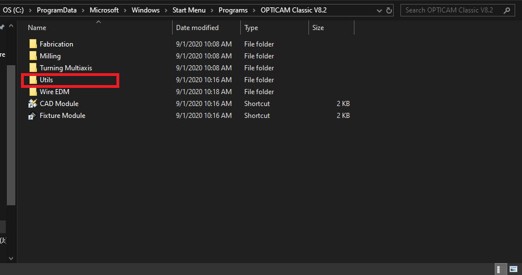Screen dimensions: 522x275
Task: Expand chevron after Windows breadcrumb
Action: coord(166,10)
